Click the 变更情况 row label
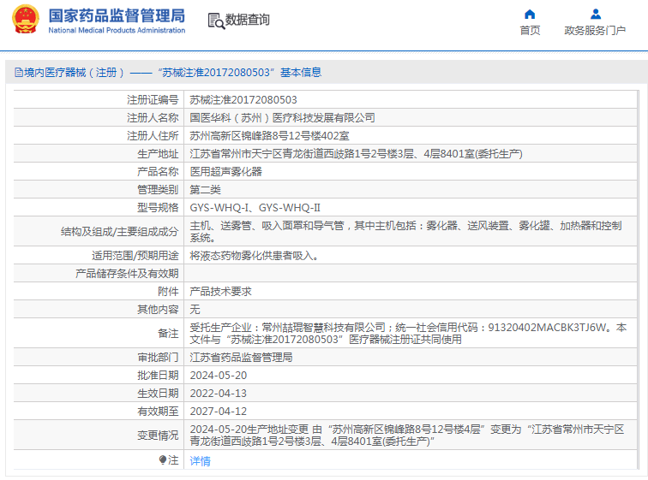The image size is (648, 480). (x=158, y=435)
